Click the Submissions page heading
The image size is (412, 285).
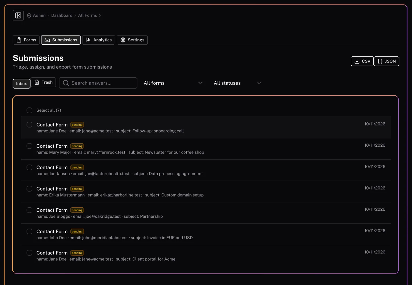[x=38, y=58]
